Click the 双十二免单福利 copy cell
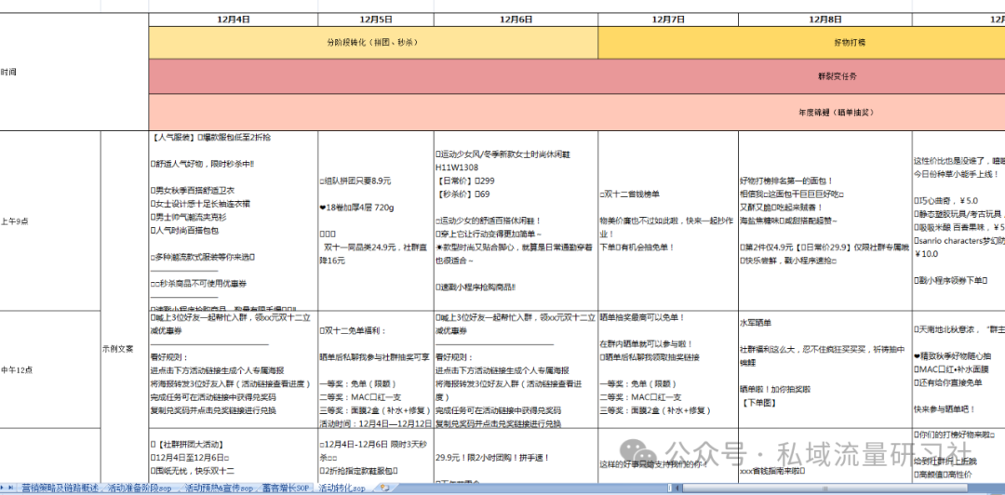The image size is (1005, 495). coord(376,369)
